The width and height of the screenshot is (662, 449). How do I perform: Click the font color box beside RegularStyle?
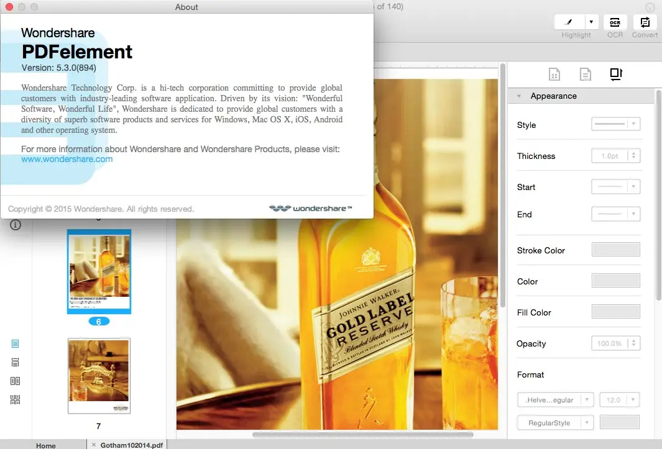coord(619,422)
